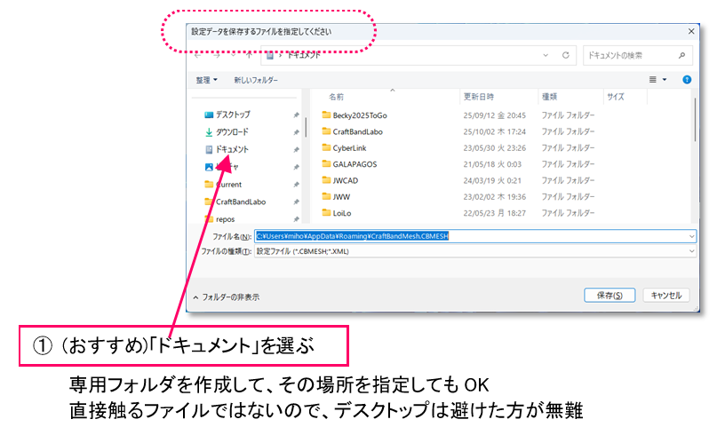725x443 pixels.
Task: Choose ドキュメント in the navigation pane
Action: point(231,149)
